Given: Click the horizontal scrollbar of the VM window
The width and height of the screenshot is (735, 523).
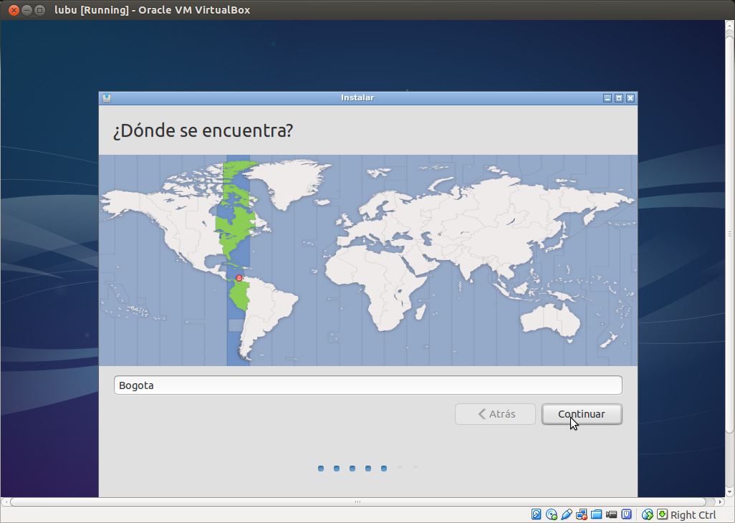Looking at the screenshot, I should [358, 502].
